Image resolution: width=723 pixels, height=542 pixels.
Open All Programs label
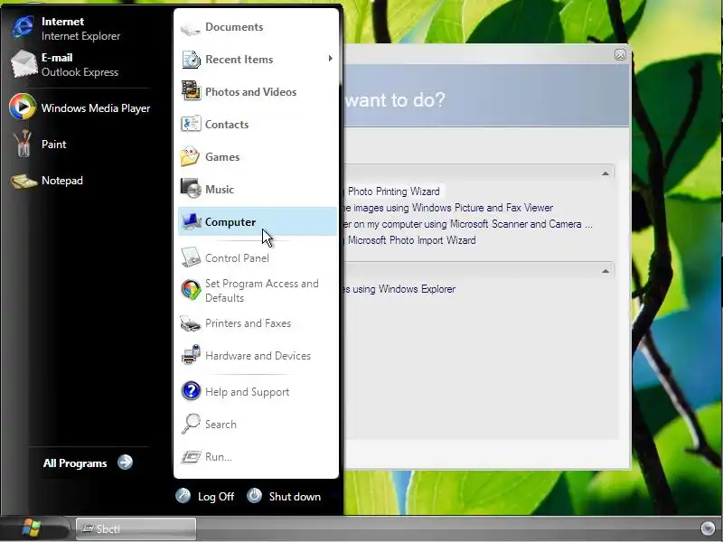[x=75, y=463]
